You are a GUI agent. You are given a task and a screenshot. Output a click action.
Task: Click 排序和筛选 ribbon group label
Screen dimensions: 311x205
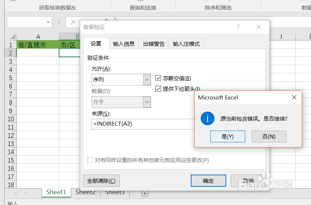(x=218, y=8)
